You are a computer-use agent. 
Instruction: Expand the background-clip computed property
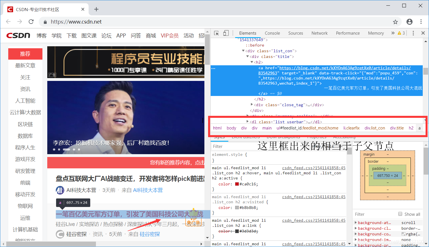pyautogui.click(x=356, y=228)
